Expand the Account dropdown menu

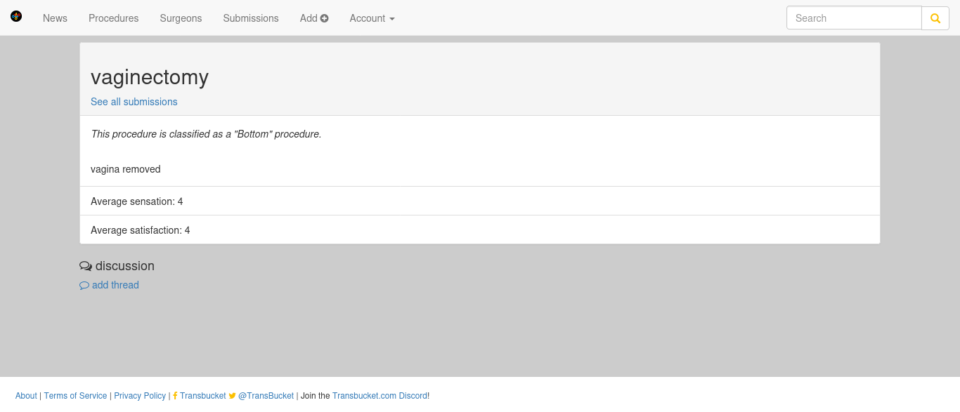[x=372, y=18]
